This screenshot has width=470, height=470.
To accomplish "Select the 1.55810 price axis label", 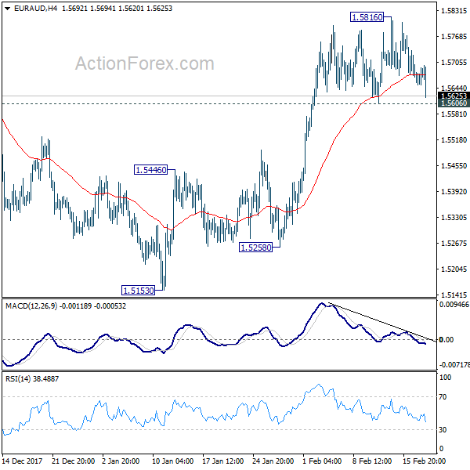I will (454, 114).
